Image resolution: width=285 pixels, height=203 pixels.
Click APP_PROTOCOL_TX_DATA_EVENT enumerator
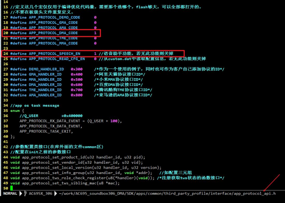point(50,126)
